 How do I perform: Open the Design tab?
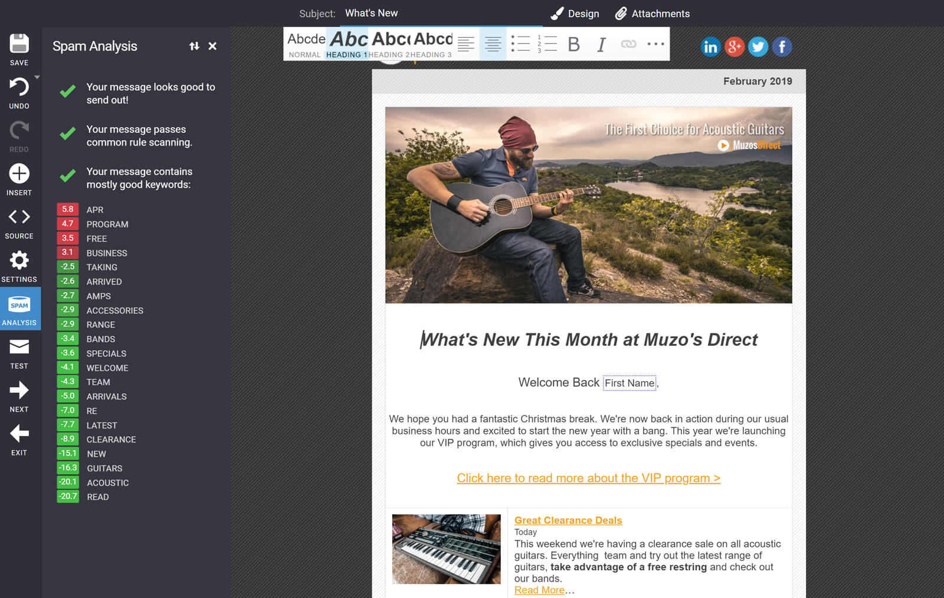pos(575,14)
